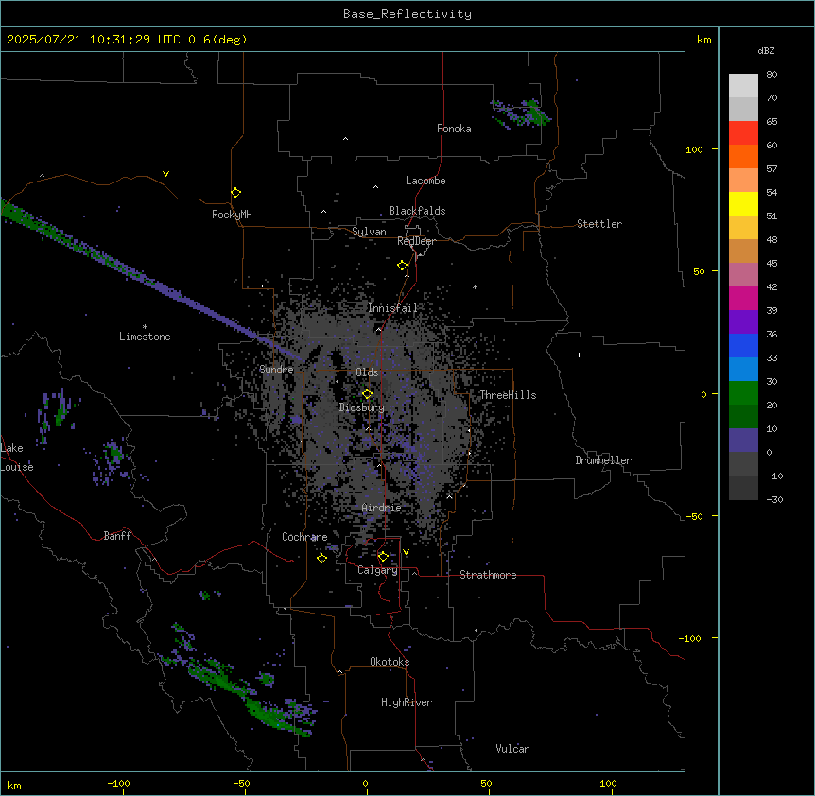Click the Blackfalds city label
The height and width of the screenshot is (796, 815).
[417, 211]
